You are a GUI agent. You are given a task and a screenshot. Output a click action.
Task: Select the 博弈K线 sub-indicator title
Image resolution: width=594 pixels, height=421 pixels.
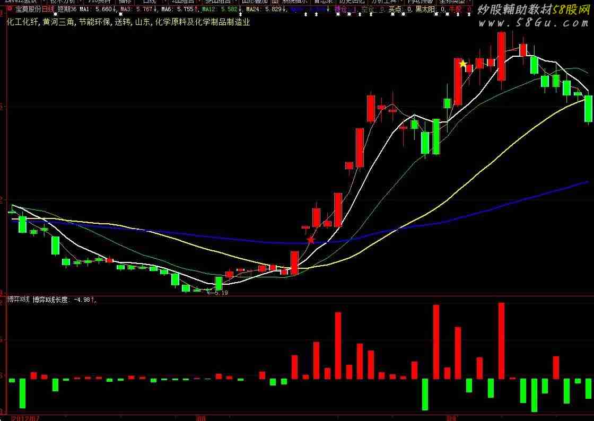pyautogui.click(x=19, y=300)
